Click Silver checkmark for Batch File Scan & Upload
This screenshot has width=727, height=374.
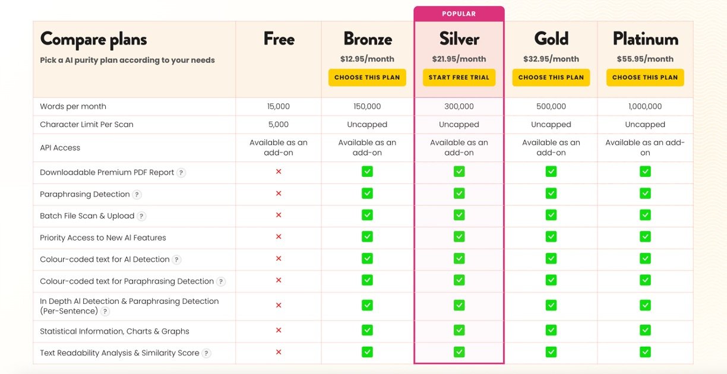point(459,215)
